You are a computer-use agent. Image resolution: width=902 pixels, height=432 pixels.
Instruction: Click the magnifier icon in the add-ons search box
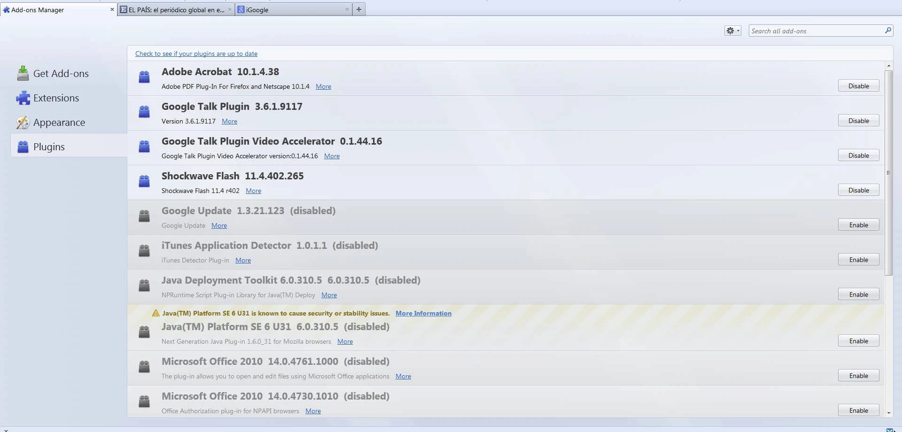[x=888, y=31]
